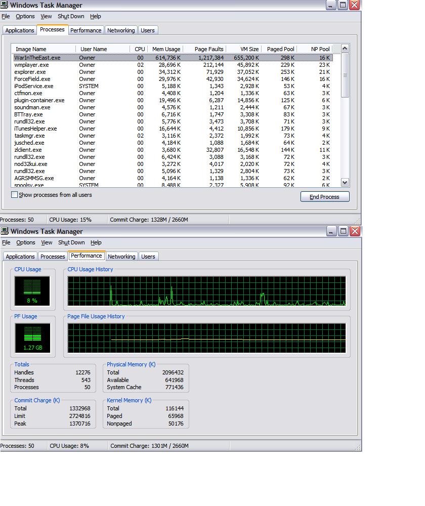Select the BTTray.exe process row
The height and width of the screenshot is (506, 425).
coord(173,114)
